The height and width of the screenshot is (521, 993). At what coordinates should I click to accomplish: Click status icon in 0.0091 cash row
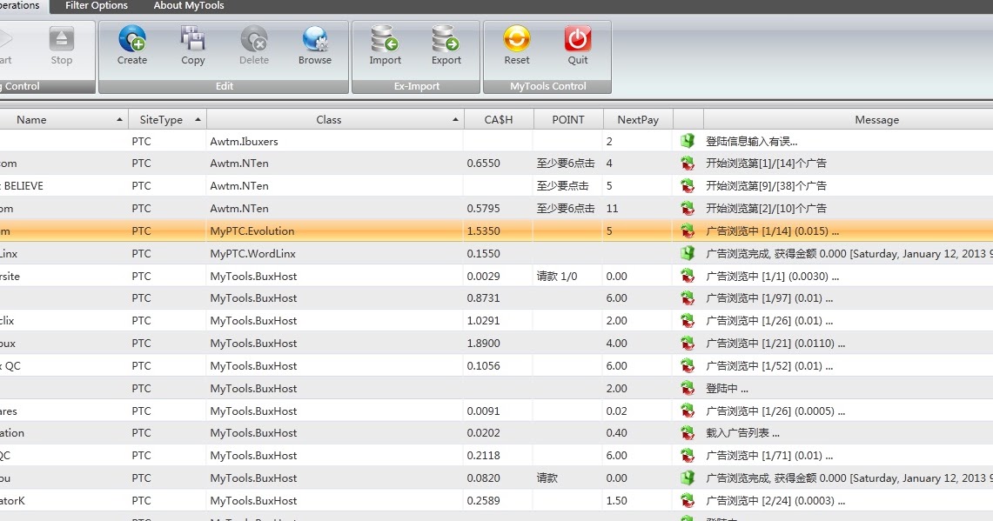pos(688,411)
